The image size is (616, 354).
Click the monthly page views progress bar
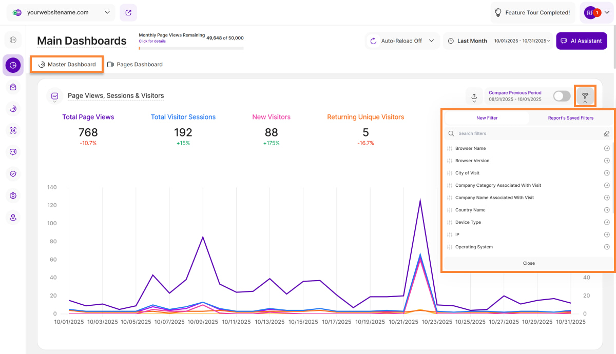point(191,48)
